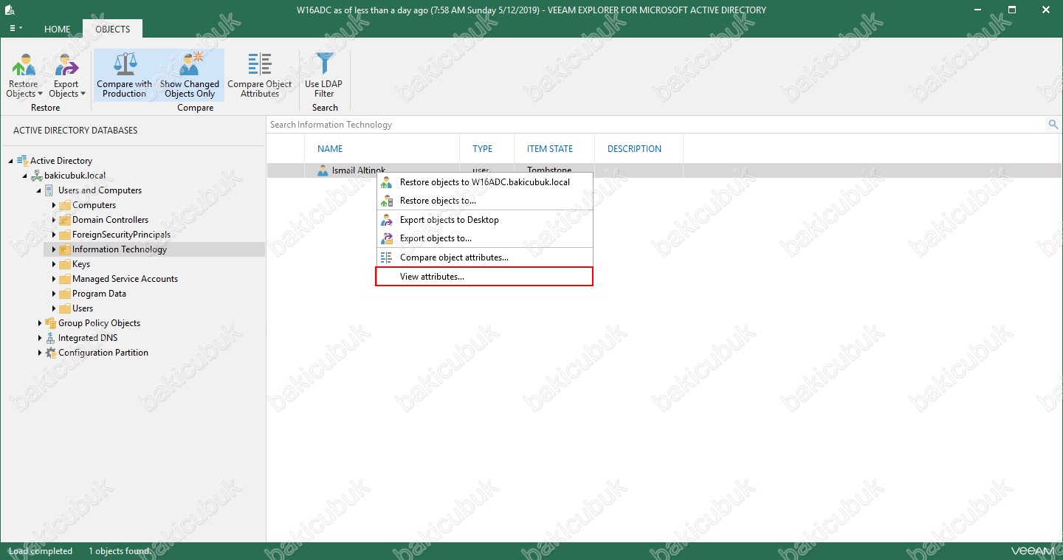Select View attributes... in context menu
Viewport: 1063px width, 560px height.
(x=484, y=277)
